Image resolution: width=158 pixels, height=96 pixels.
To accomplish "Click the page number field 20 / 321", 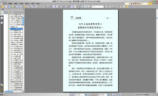I will (x=80, y=95).
